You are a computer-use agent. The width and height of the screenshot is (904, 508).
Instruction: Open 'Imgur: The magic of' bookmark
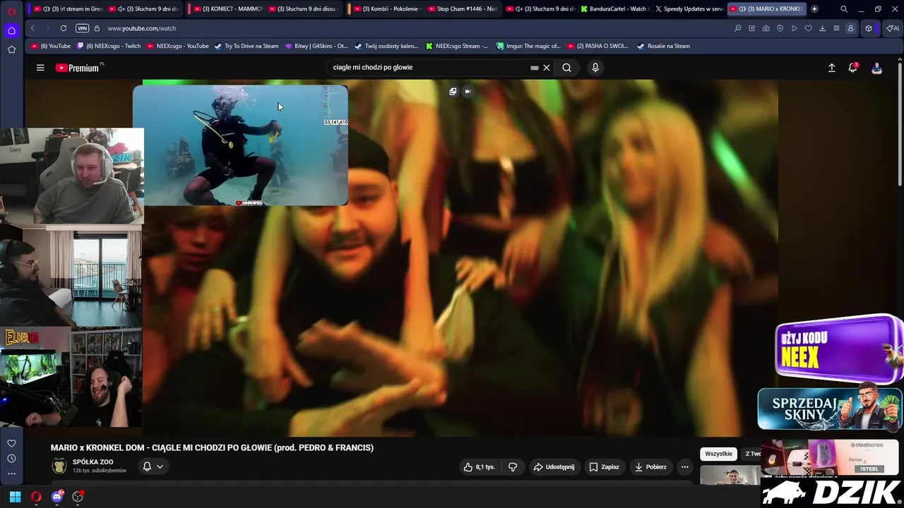point(528,46)
